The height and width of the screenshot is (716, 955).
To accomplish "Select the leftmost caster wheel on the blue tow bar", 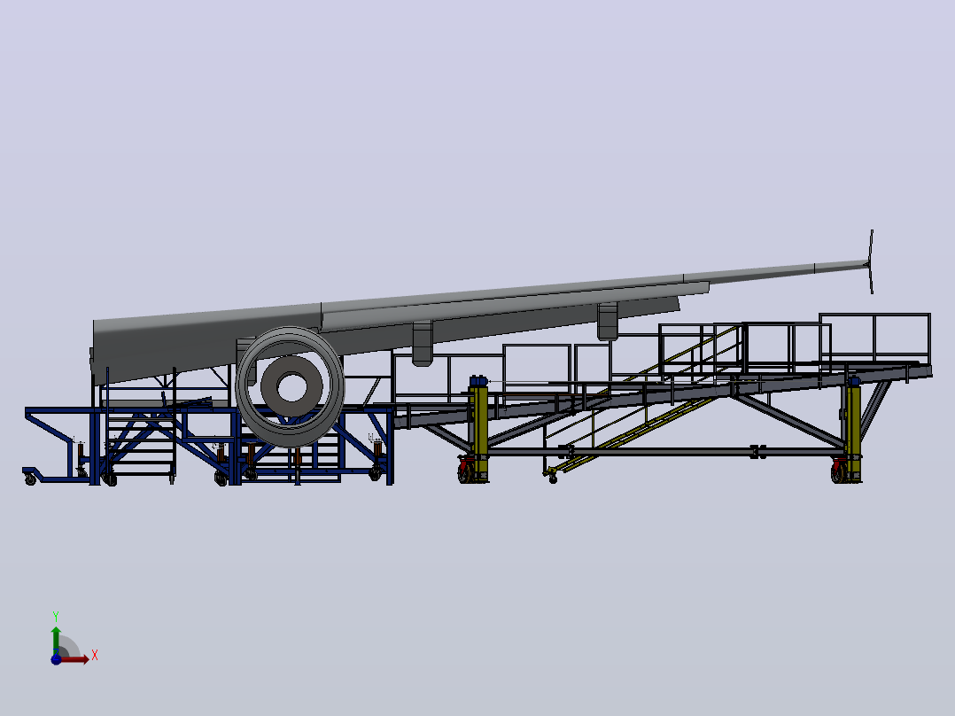I will (x=30, y=479).
